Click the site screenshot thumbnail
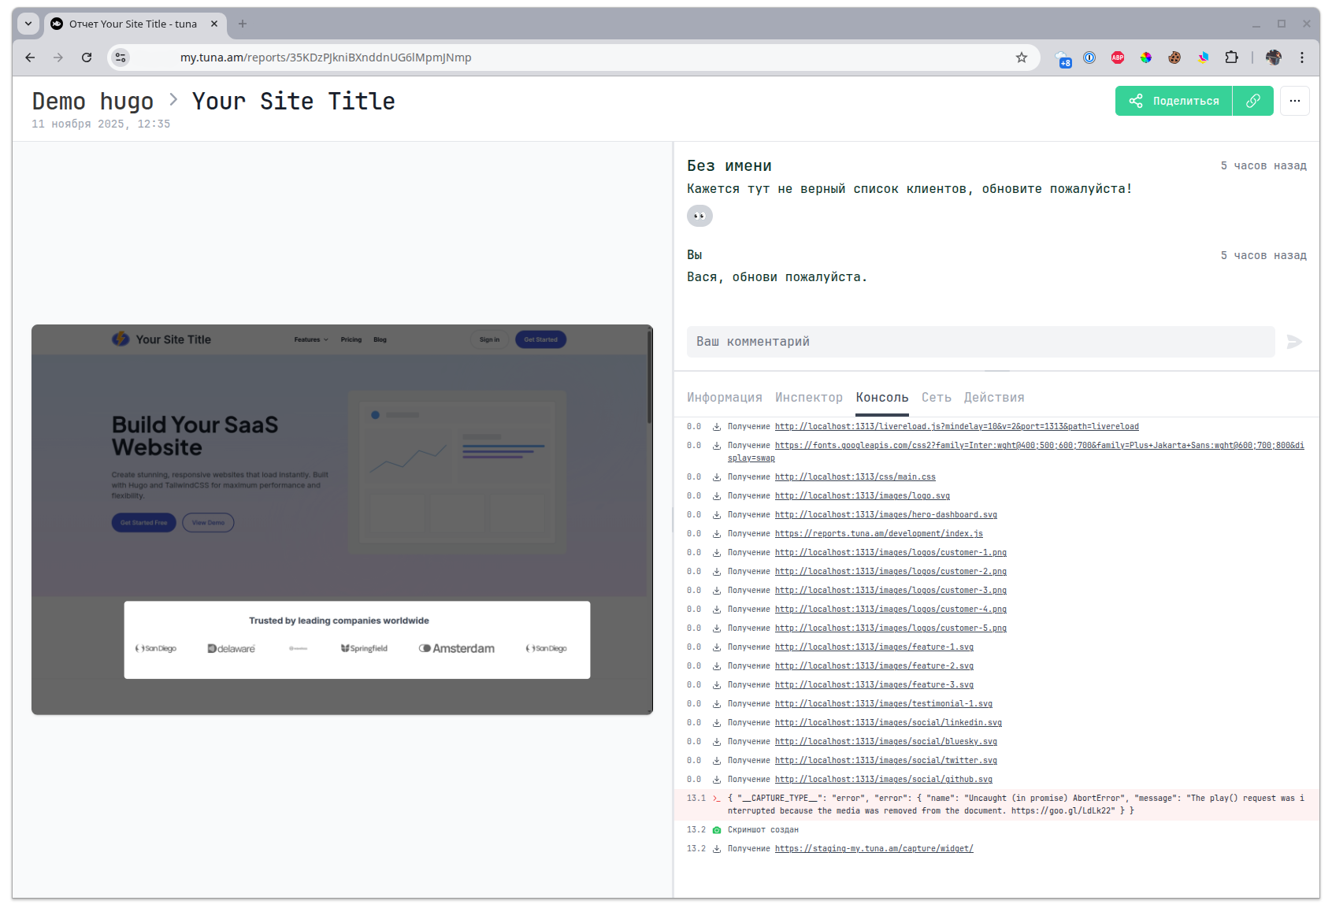This screenshot has height=923, width=1332. (x=342, y=520)
